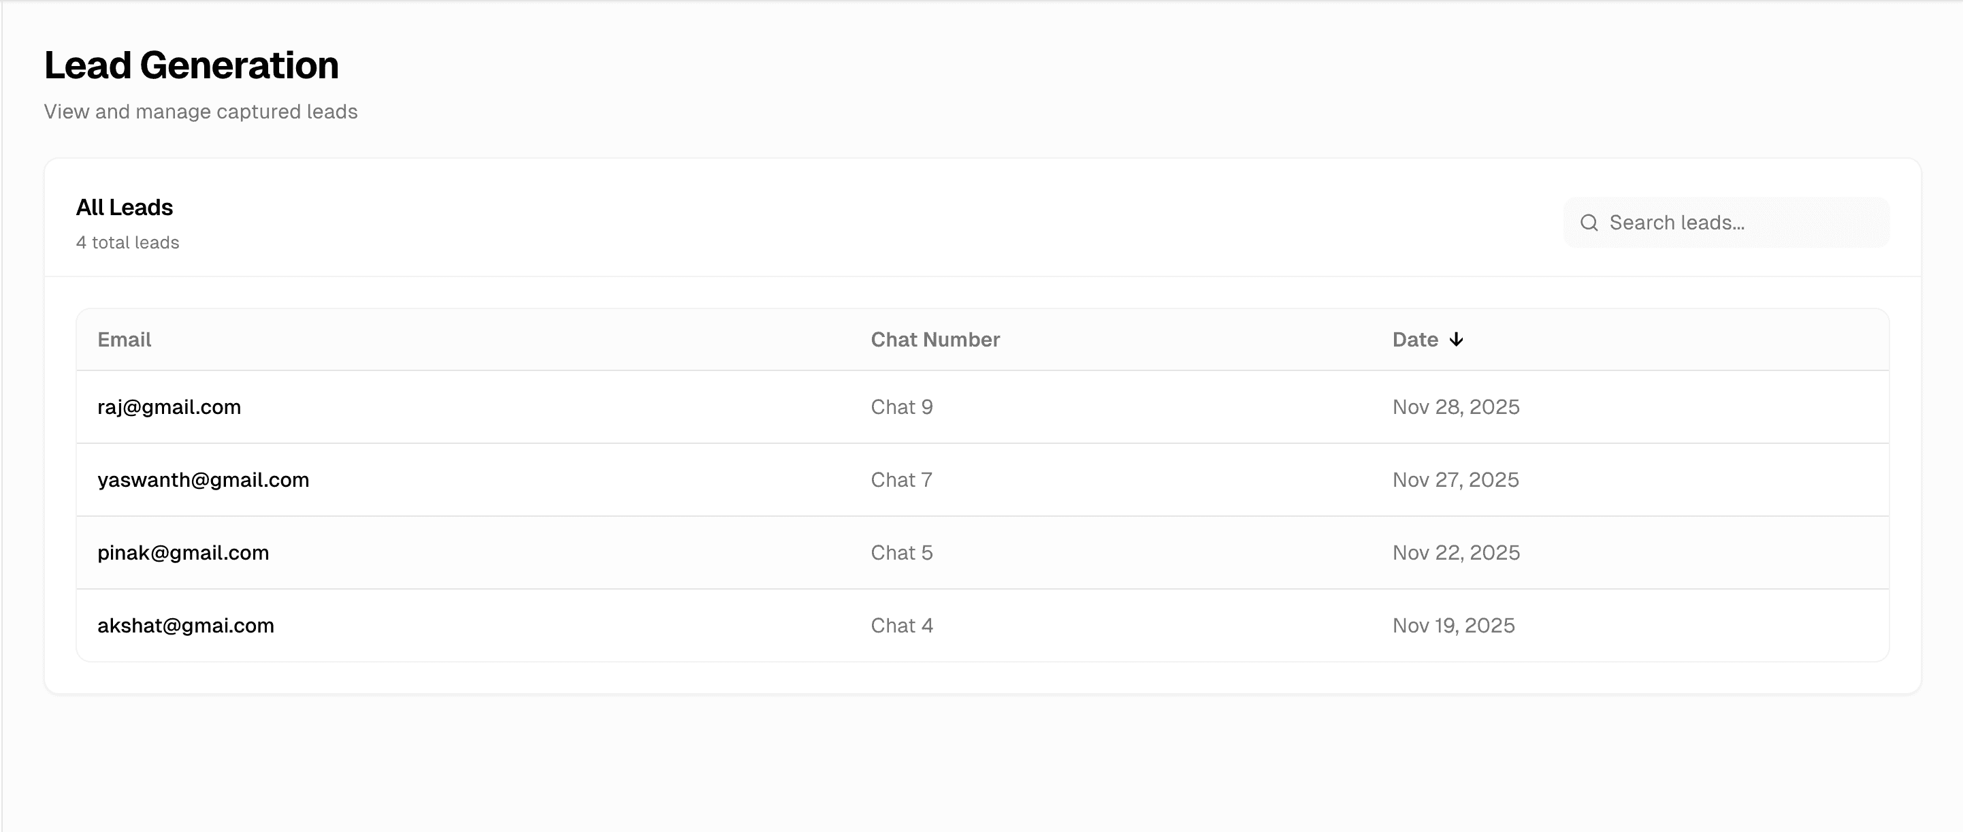Click the magnifying glass search icon
This screenshot has height=832, width=1963.
coord(1589,223)
